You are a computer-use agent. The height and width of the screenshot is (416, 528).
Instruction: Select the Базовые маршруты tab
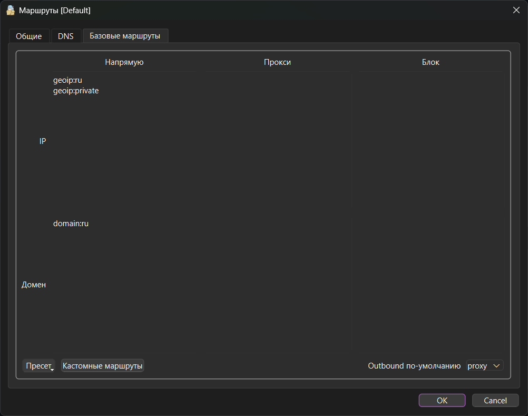125,36
